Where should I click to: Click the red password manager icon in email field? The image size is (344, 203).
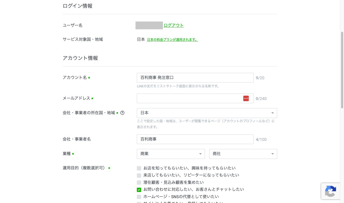coord(246,98)
